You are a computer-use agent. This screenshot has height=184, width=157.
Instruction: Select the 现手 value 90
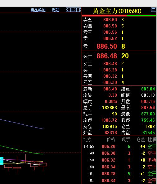(x=114, y=114)
